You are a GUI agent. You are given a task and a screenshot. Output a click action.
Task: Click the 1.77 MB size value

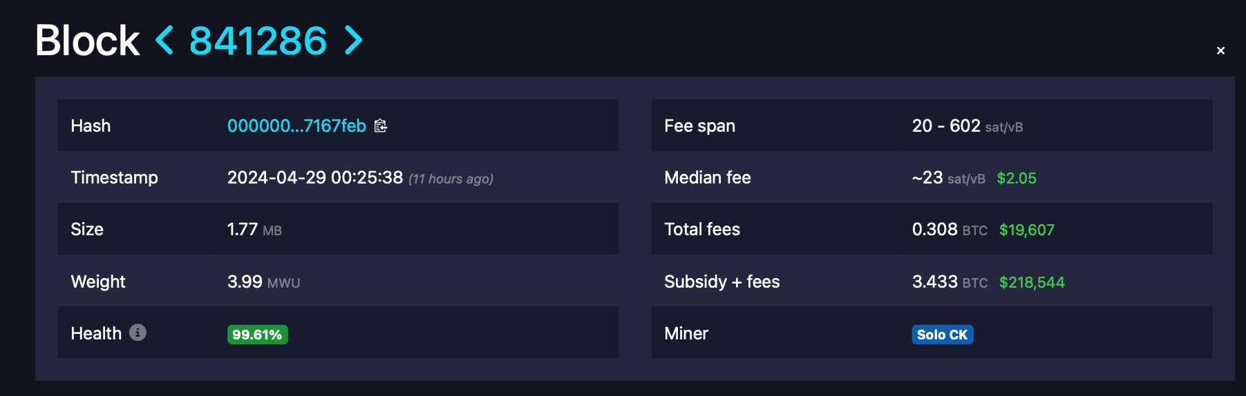pyautogui.click(x=254, y=230)
